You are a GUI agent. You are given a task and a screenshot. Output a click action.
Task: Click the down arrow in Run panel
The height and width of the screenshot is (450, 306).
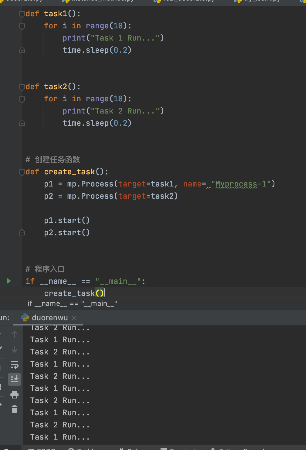[14, 350]
